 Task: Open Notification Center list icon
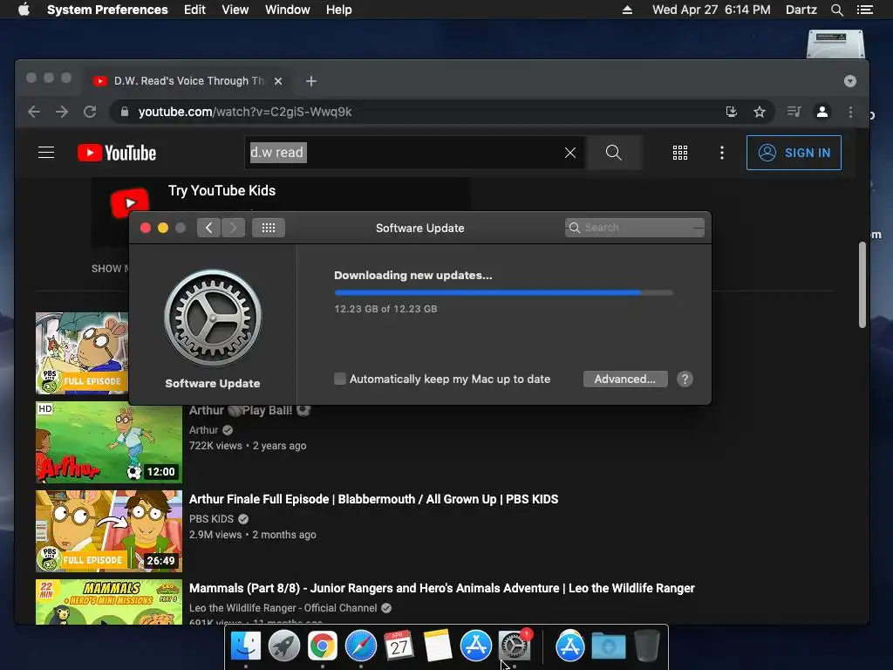tap(864, 10)
